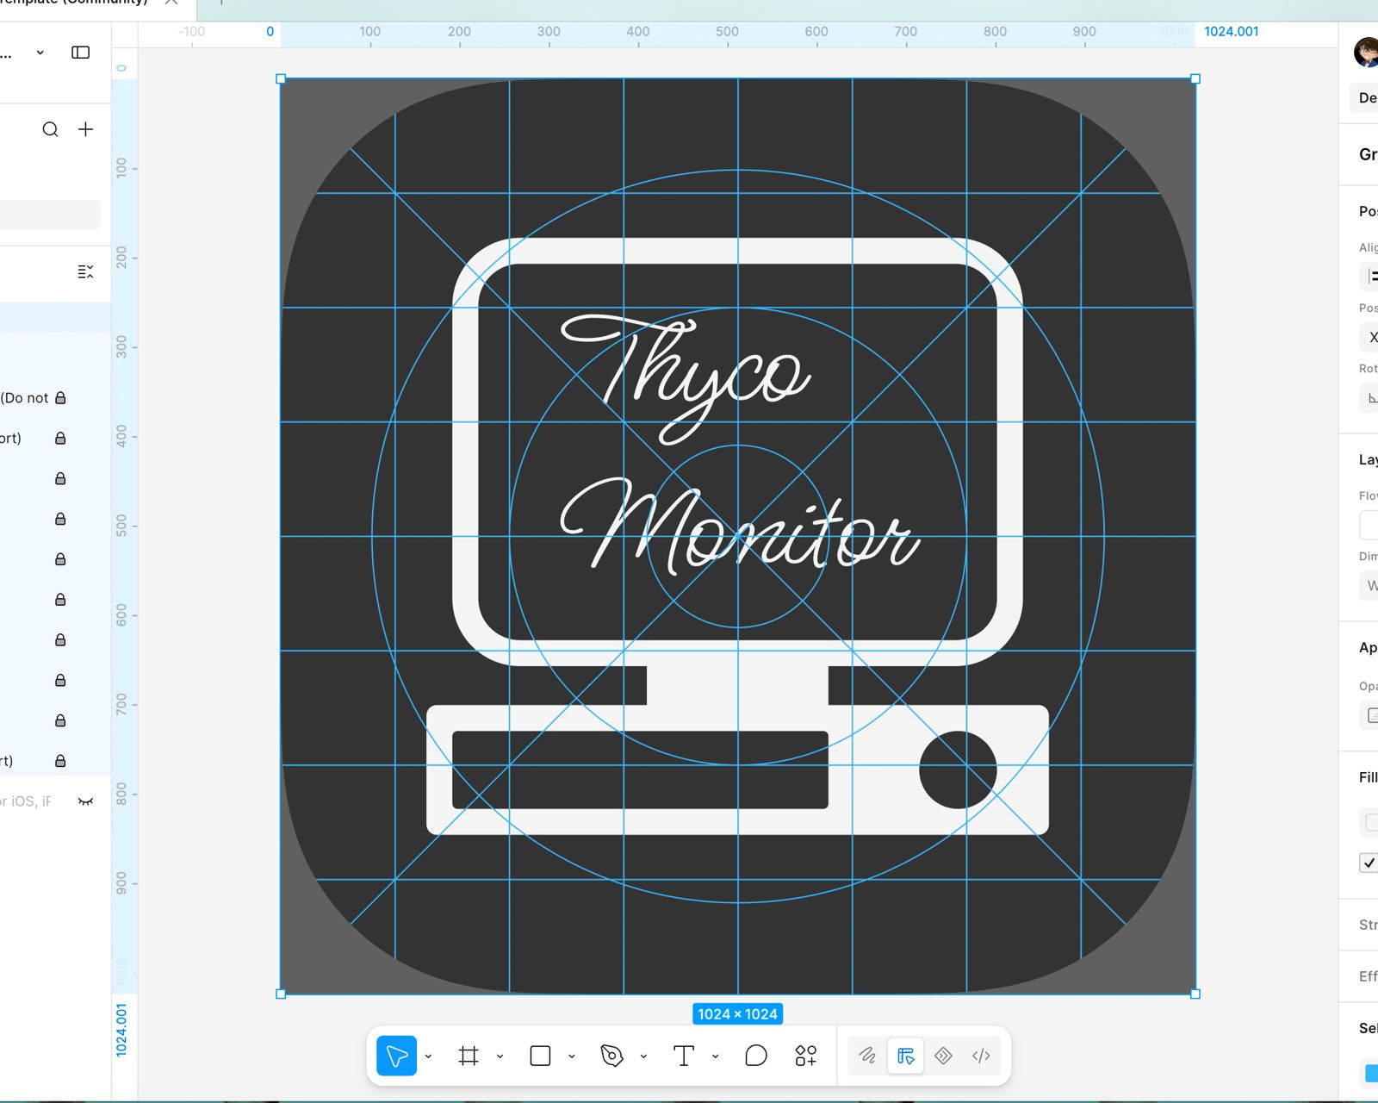Click the 'Thyco' script text on canvas
1378x1103 pixels.
[686, 379]
